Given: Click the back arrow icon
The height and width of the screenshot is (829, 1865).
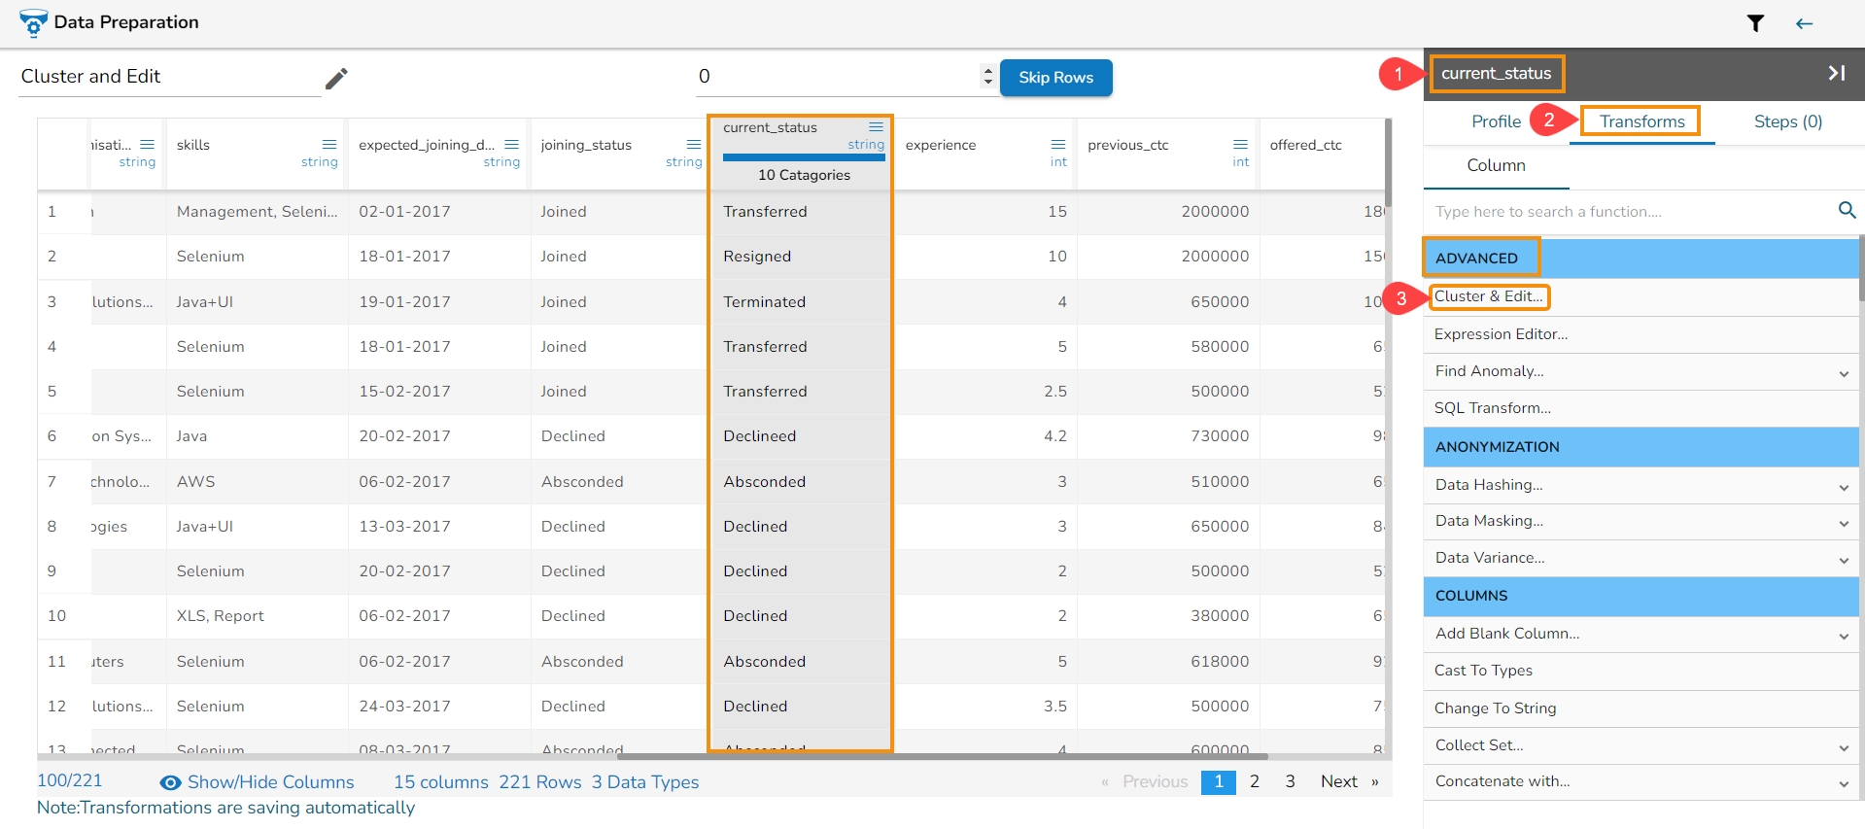Looking at the screenshot, I should coord(1804,23).
